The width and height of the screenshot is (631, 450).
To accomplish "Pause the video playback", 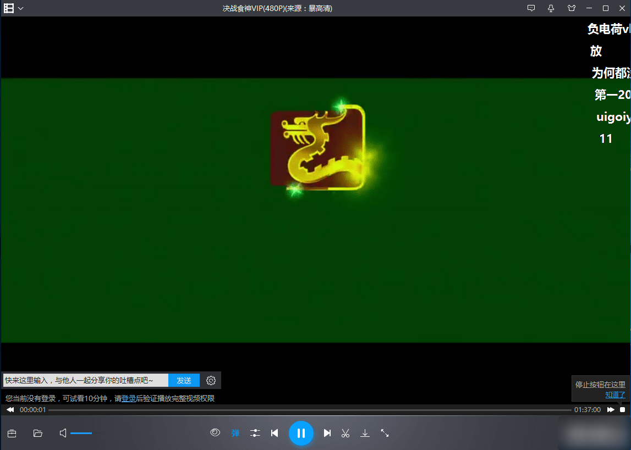I will [x=301, y=433].
